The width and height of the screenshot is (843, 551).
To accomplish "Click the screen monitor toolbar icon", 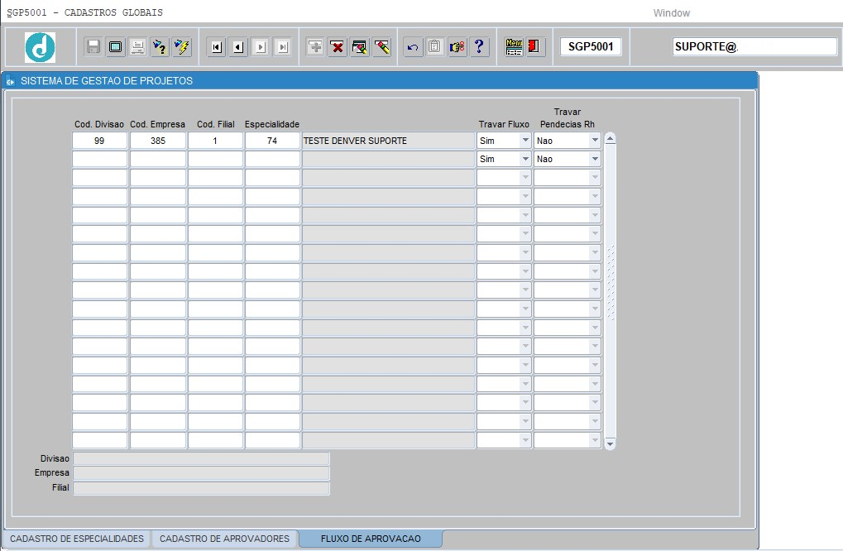I will tap(115, 47).
